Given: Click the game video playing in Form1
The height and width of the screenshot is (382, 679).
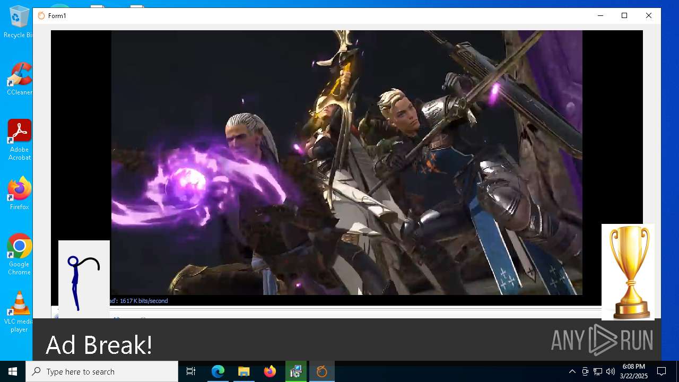Looking at the screenshot, I should (347, 162).
